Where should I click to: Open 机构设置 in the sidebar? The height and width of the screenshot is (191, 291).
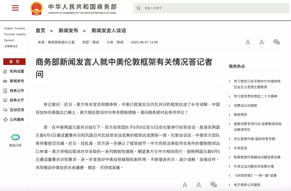coord(17,71)
